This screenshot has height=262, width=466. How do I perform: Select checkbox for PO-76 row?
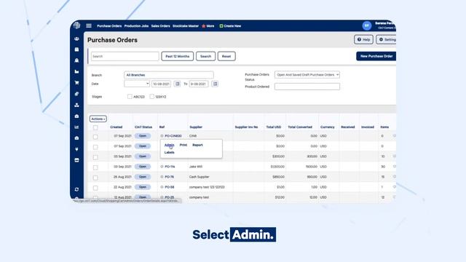click(95, 178)
